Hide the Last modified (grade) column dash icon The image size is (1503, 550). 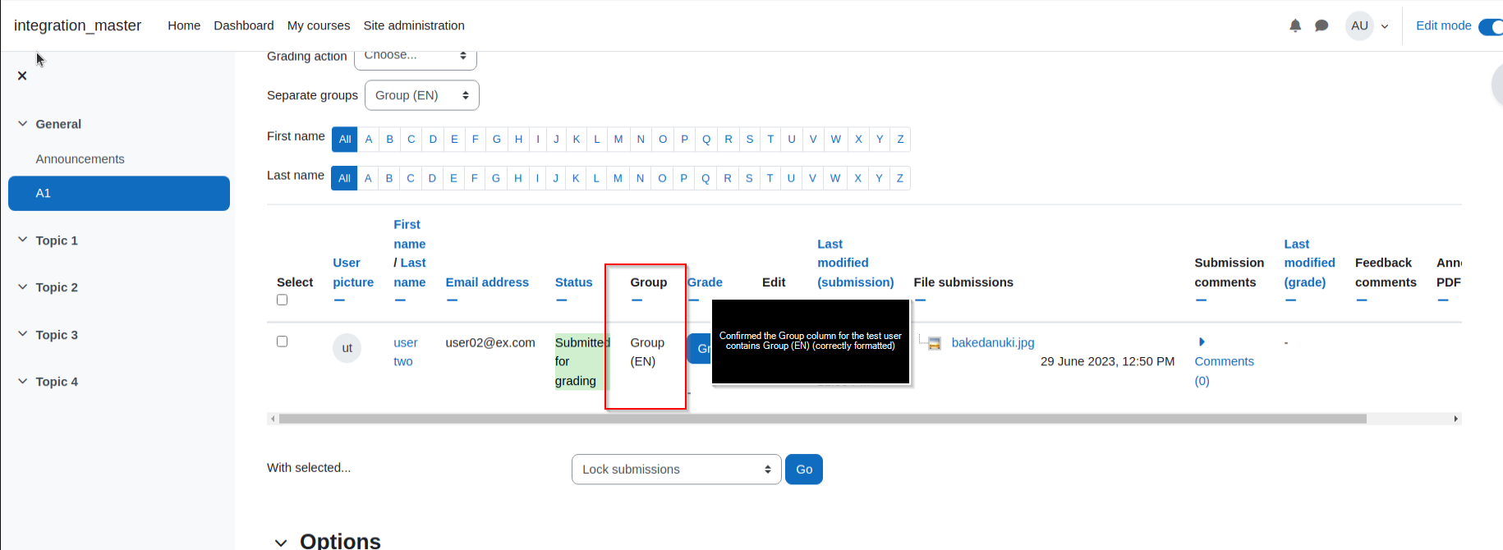click(x=1290, y=300)
